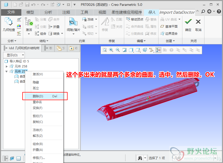Click the new file icon in title bar
223x163 pixels.
[x=15, y=5]
